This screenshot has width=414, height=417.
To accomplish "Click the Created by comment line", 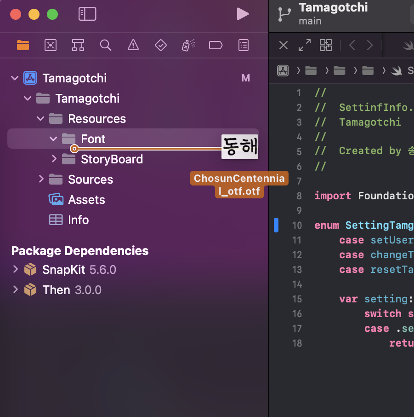I will pos(364,151).
